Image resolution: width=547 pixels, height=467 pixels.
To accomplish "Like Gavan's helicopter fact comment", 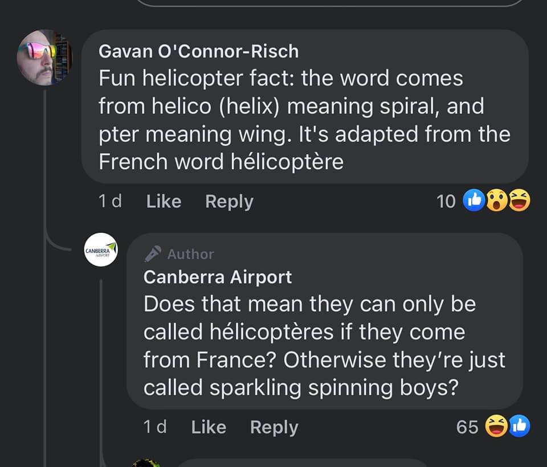I will tap(164, 202).
